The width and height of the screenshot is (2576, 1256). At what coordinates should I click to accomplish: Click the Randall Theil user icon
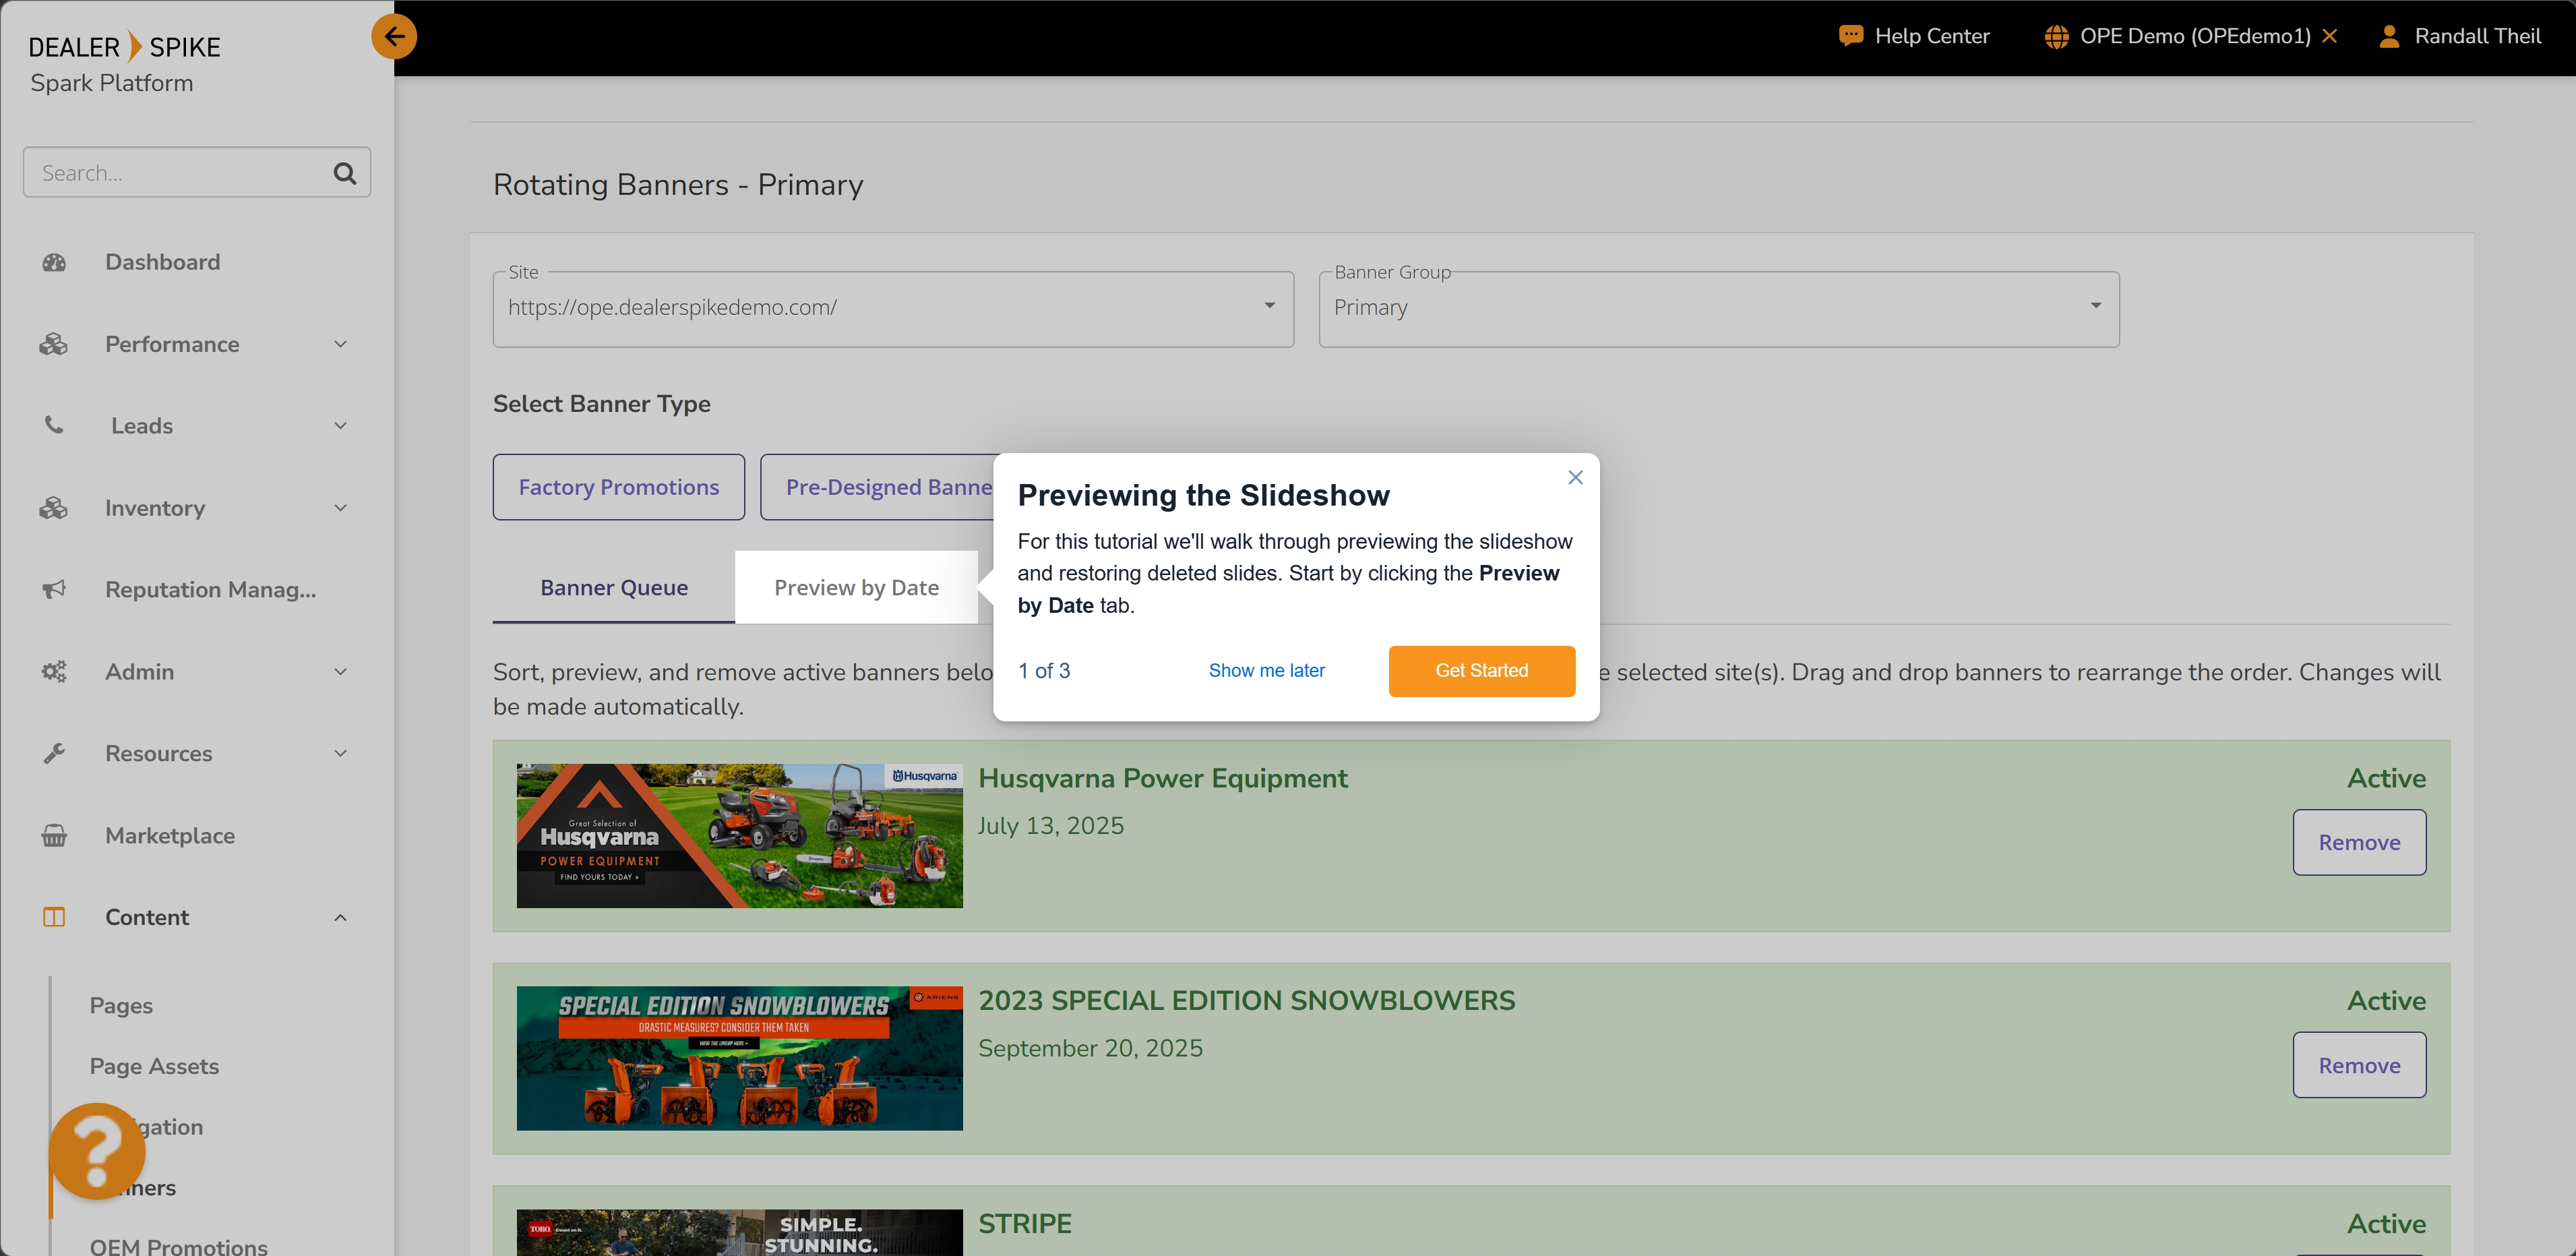[2389, 36]
